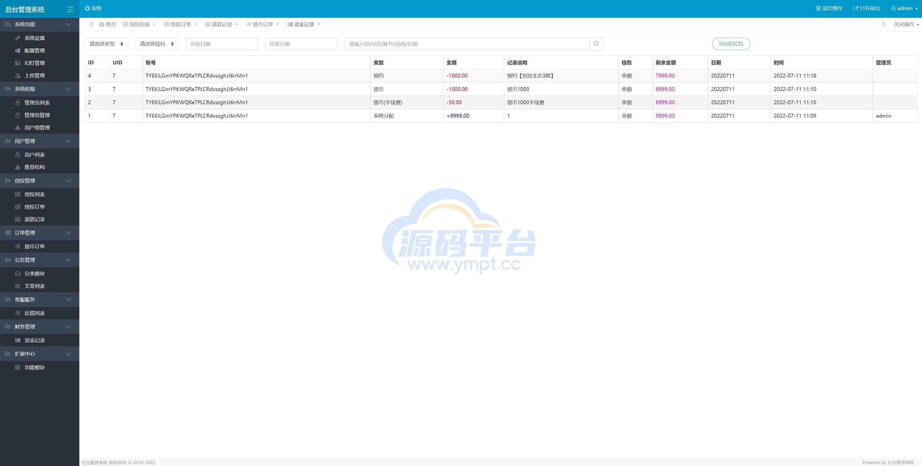Viewport: 922px width, 466px height.
Task: Open 系统设置 in the sidebar
Action: pyautogui.click(x=40, y=38)
